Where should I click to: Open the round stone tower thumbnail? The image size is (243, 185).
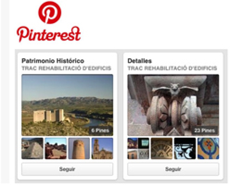pyautogui.click(x=79, y=148)
